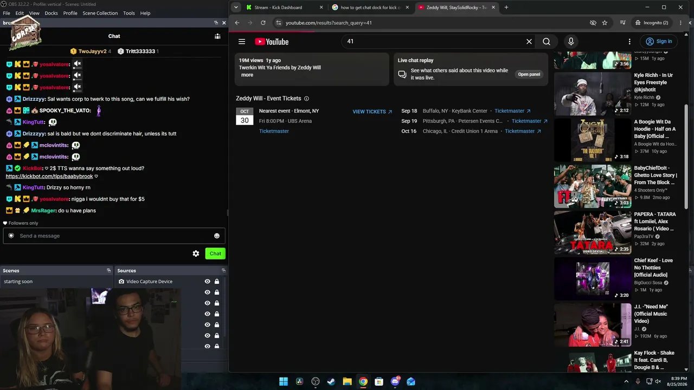Open A Boogie 'Half on a Baby' thumbnail
Screen dimensions: 694x390
[593, 140]
